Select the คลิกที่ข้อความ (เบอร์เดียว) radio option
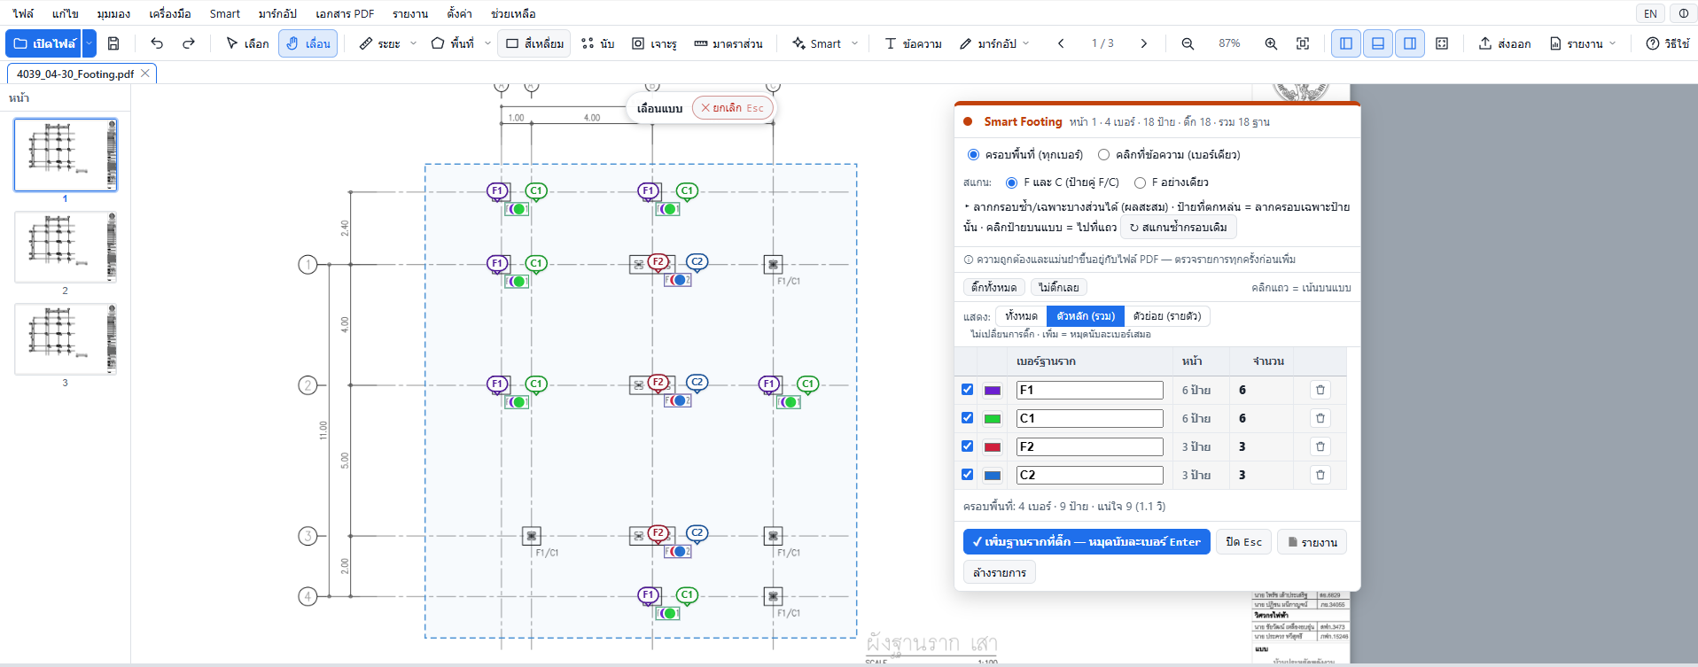The width and height of the screenshot is (1698, 667). pos(1103,155)
